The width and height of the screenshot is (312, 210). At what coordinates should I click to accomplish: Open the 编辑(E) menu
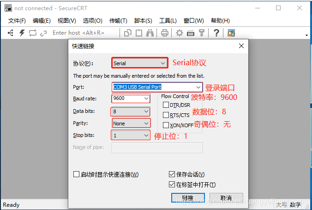click(x=42, y=21)
